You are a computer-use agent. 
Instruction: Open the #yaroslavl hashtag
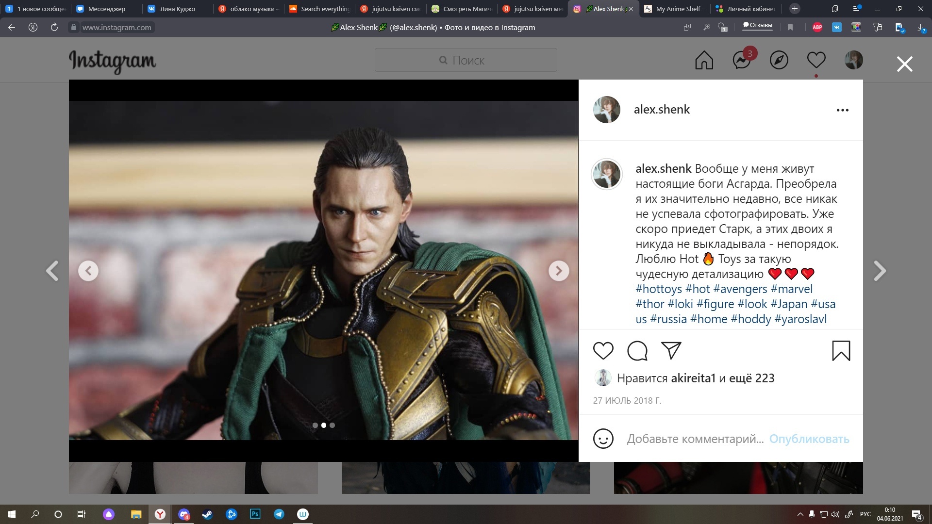pyautogui.click(x=800, y=319)
